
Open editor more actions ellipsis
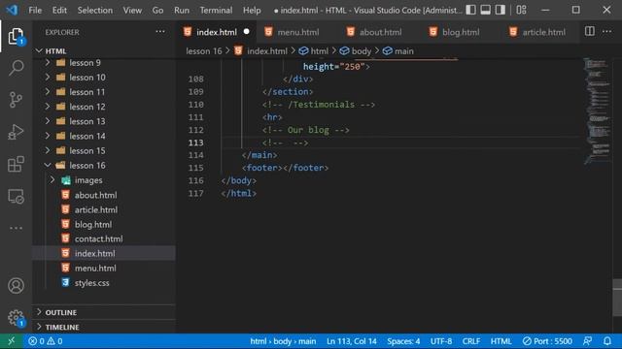606,31
